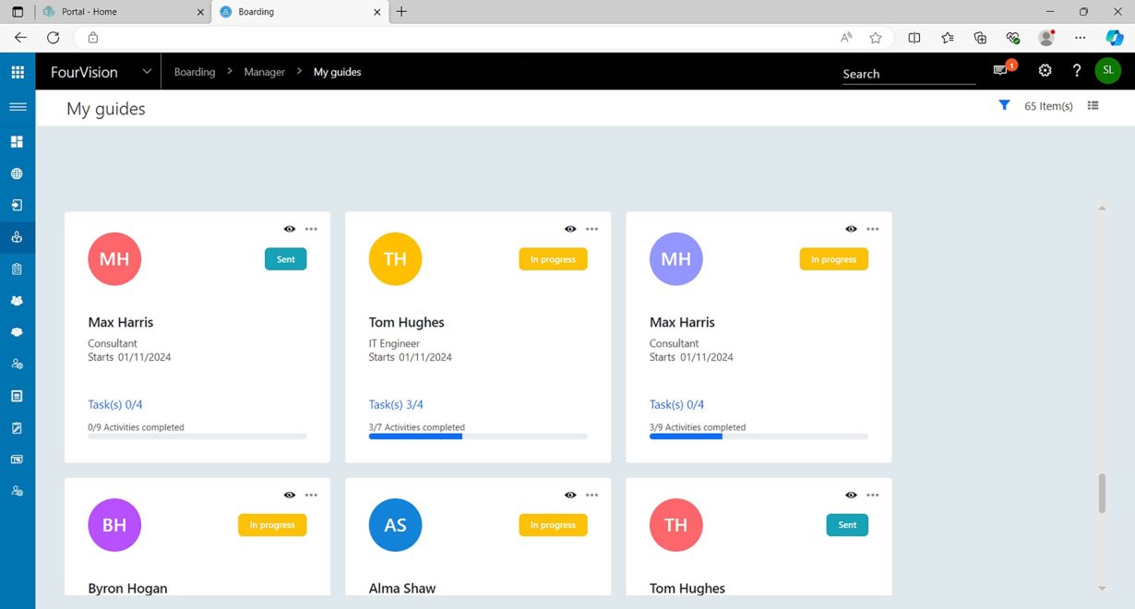Toggle visibility on Byron Hogan's card
The height and width of the screenshot is (609, 1135).
[x=289, y=495]
